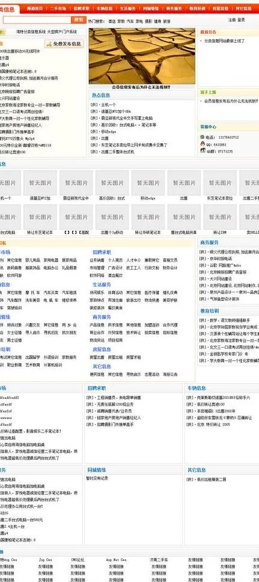Open the 网城情缘 navigation tab

[151, 8]
